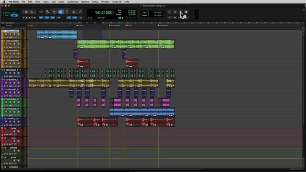Image resolution: width=306 pixels, height=172 pixels.
Task: Solo track 2
Action: pyautogui.click(x=14, y=44)
